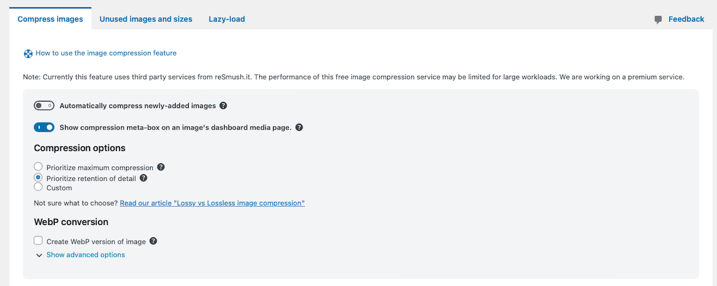
Task: Select Prioritize maximum compression radio option
Action: point(38,167)
